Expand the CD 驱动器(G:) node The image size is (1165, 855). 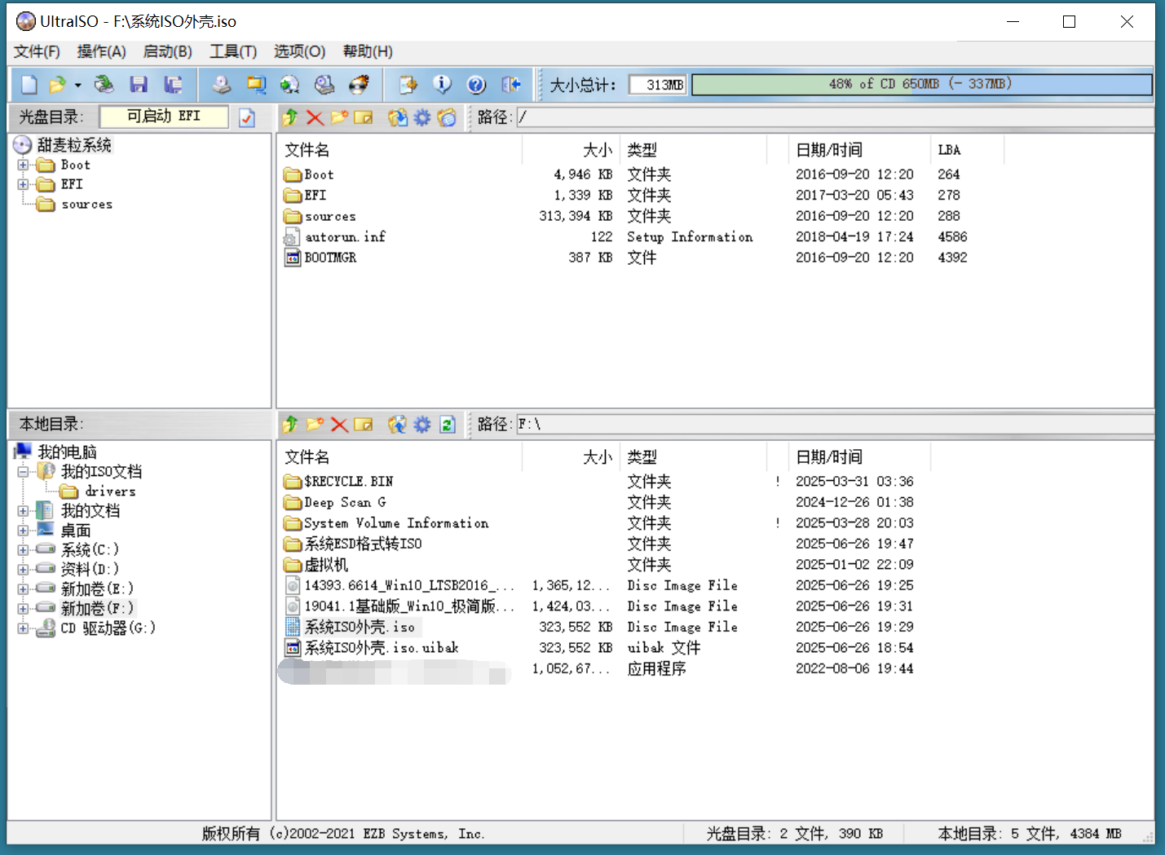23,628
